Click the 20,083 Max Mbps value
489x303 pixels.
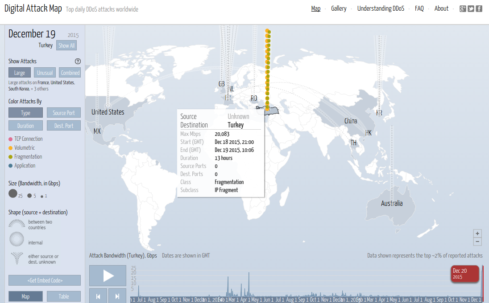tap(222, 134)
